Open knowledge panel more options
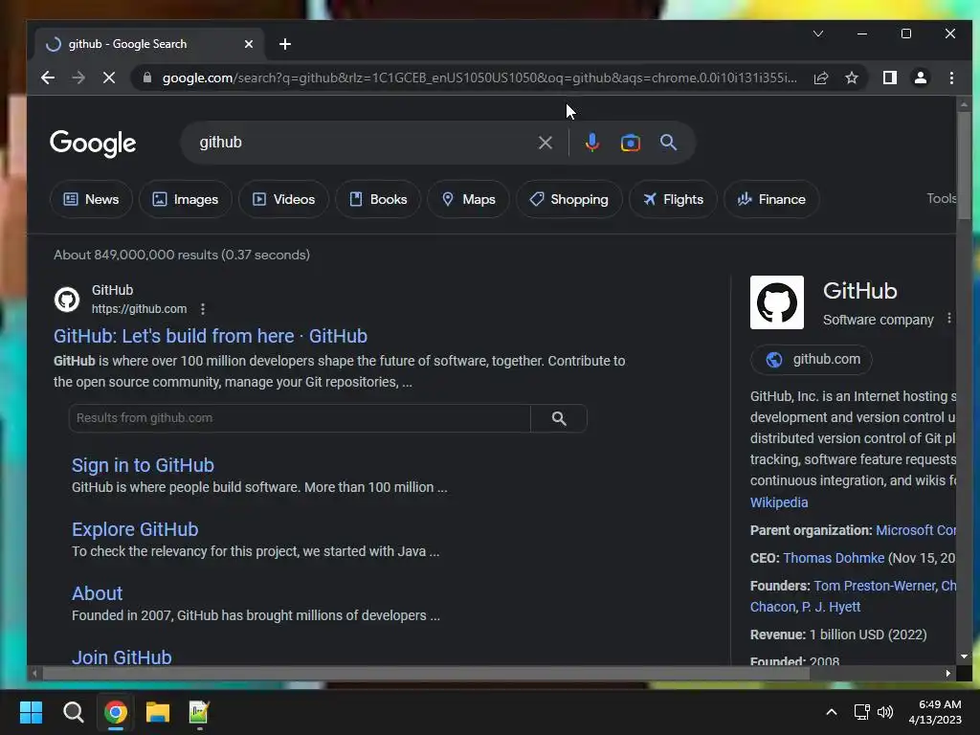Viewport: 980px width, 735px height. tap(948, 318)
